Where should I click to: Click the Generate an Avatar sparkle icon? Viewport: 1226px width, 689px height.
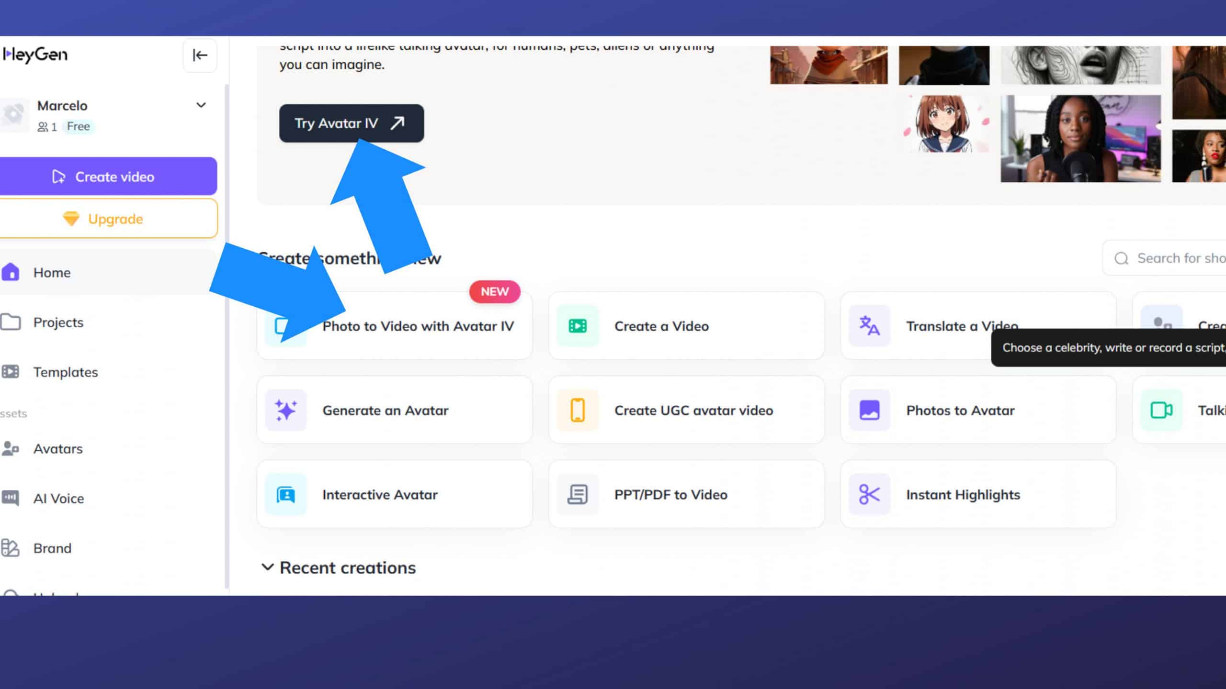(286, 411)
